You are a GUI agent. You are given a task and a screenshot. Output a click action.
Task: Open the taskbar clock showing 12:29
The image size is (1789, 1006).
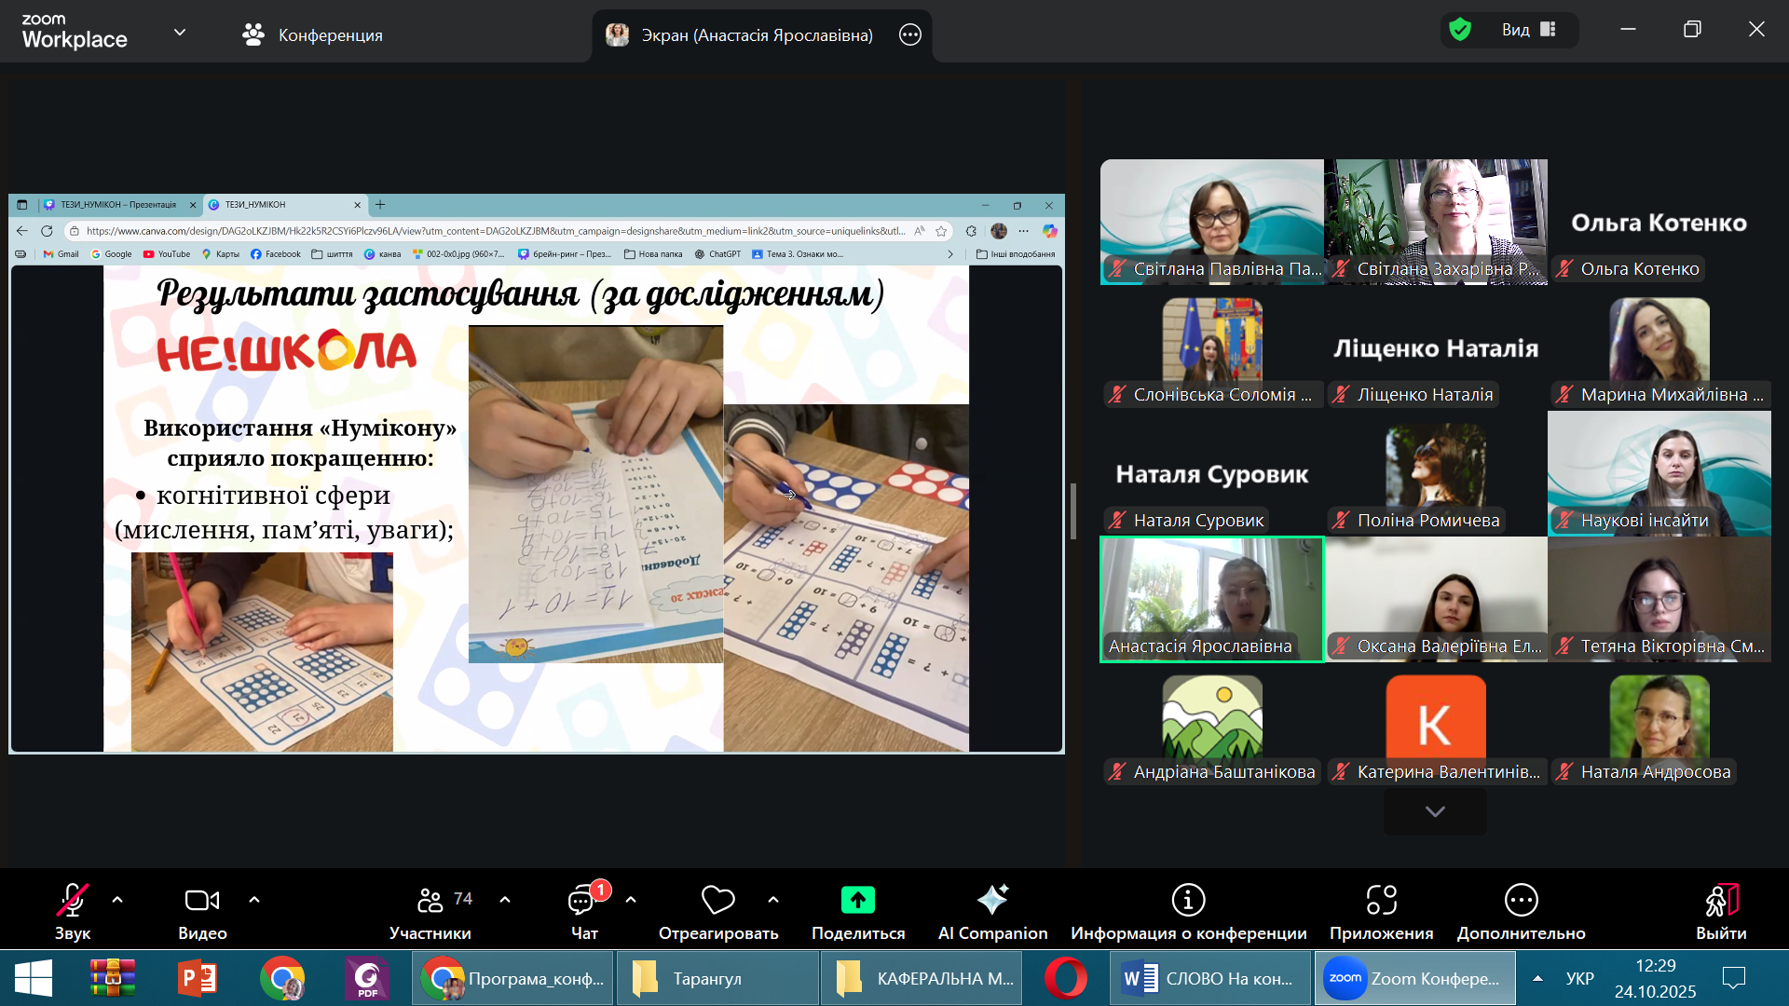click(x=1655, y=978)
